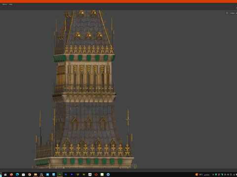Viewport: 237px width, 177px height.
Task: Open Google Chrome from the taskbar
Action: [30, 175]
